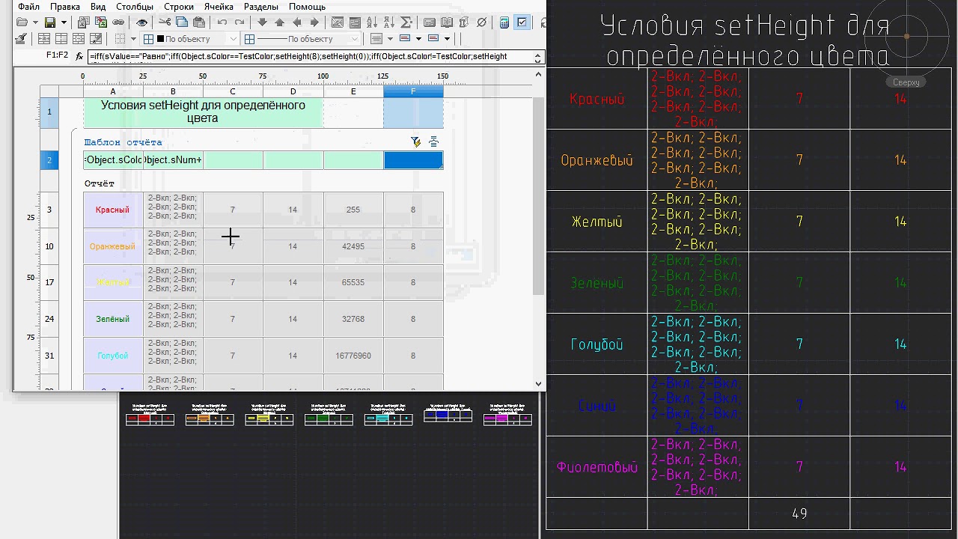This screenshot has width=958, height=539.
Task: Click the selected blue cell F2
Action: pyautogui.click(x=413, y=160)
